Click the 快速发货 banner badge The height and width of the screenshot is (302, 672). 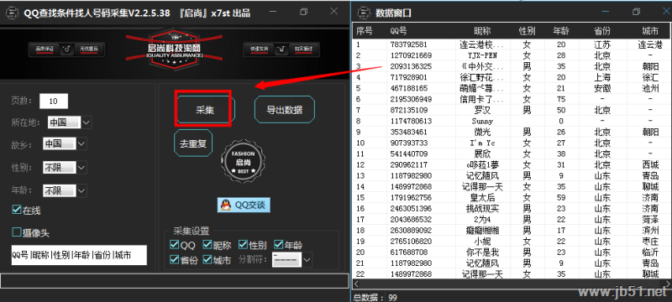[260, 49]
